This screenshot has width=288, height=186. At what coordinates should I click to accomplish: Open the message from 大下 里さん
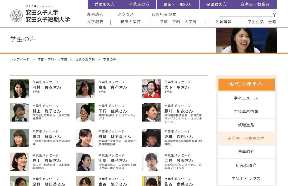pos(176,87)
